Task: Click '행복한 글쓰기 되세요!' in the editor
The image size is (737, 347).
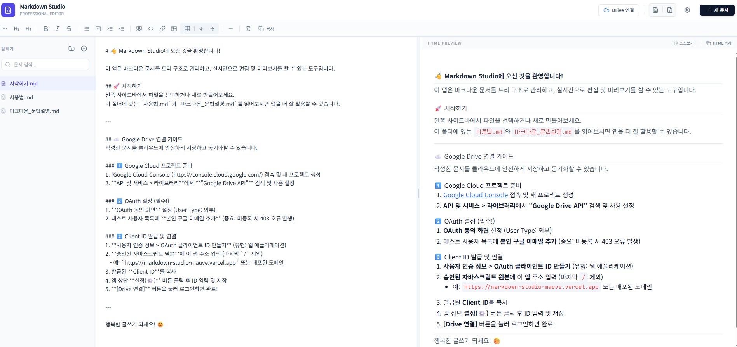Action: [x=134, y=324]
